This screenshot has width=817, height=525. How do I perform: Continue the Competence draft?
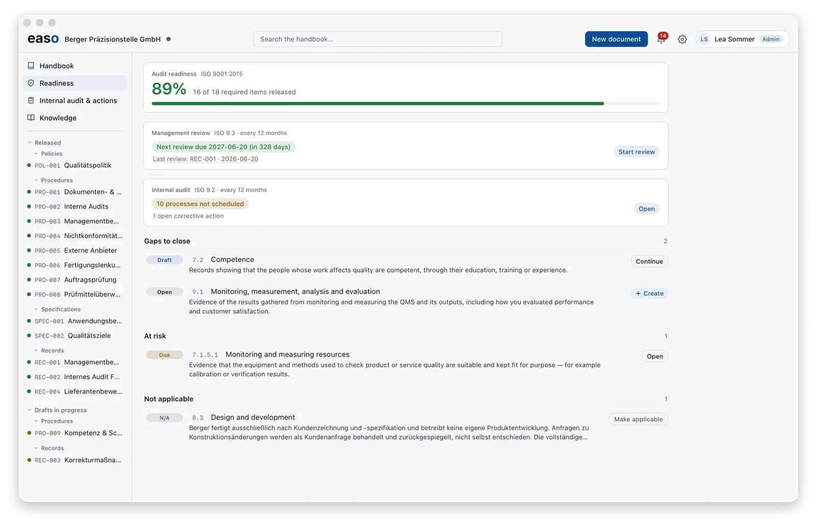pos(649,261)
